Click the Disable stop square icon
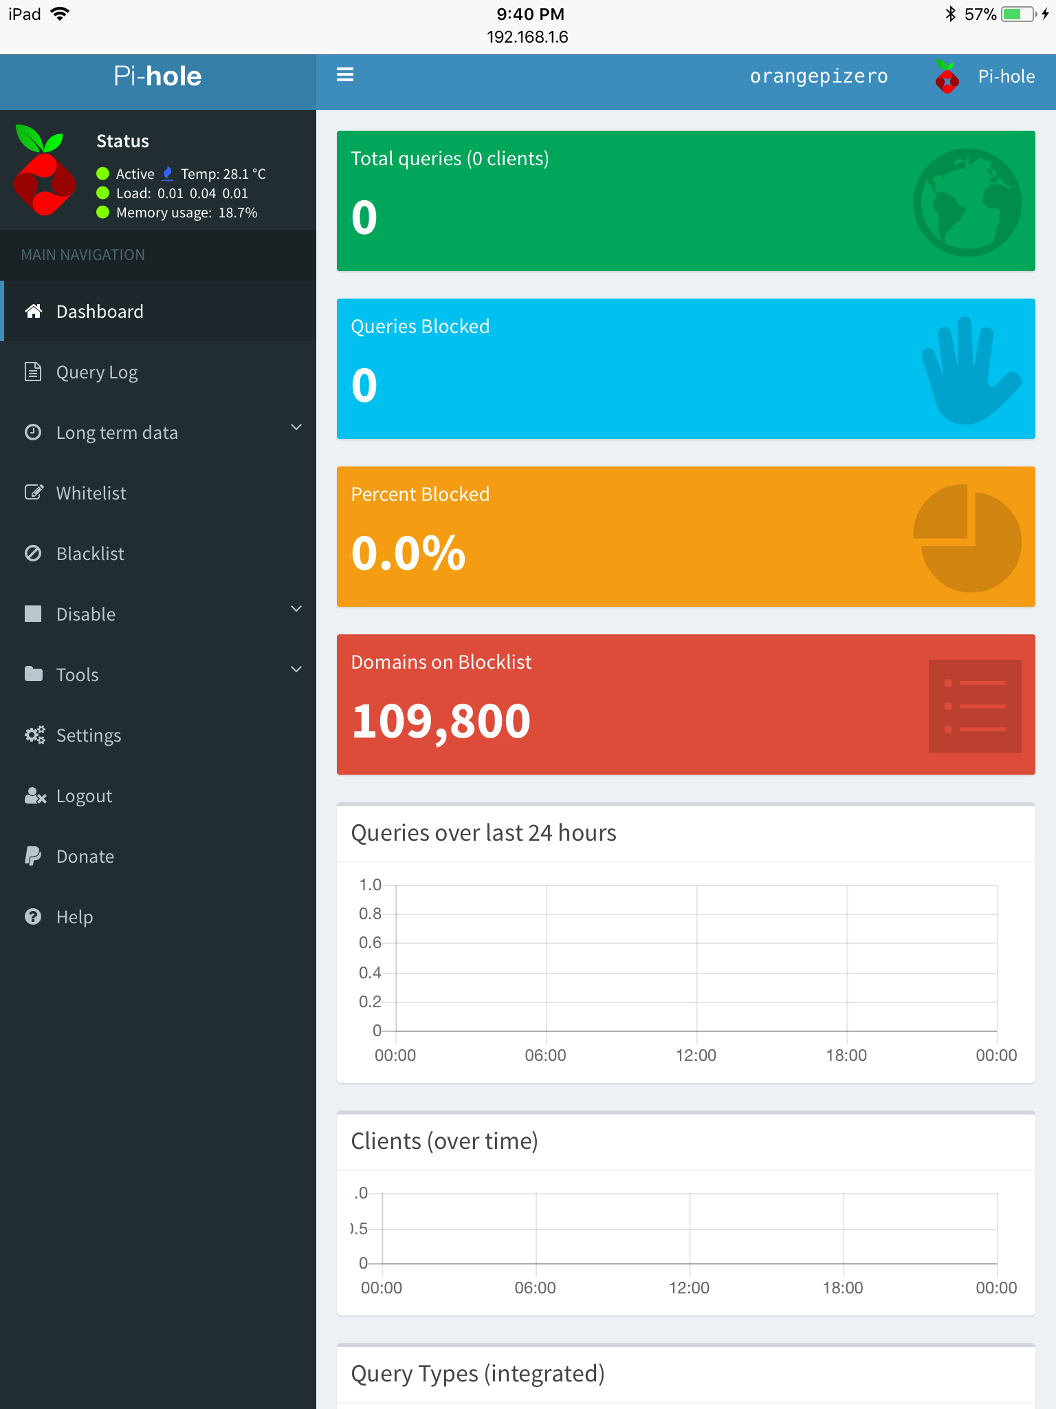The height and width of the screenshot is (1409, 1056). pos(33,614)
